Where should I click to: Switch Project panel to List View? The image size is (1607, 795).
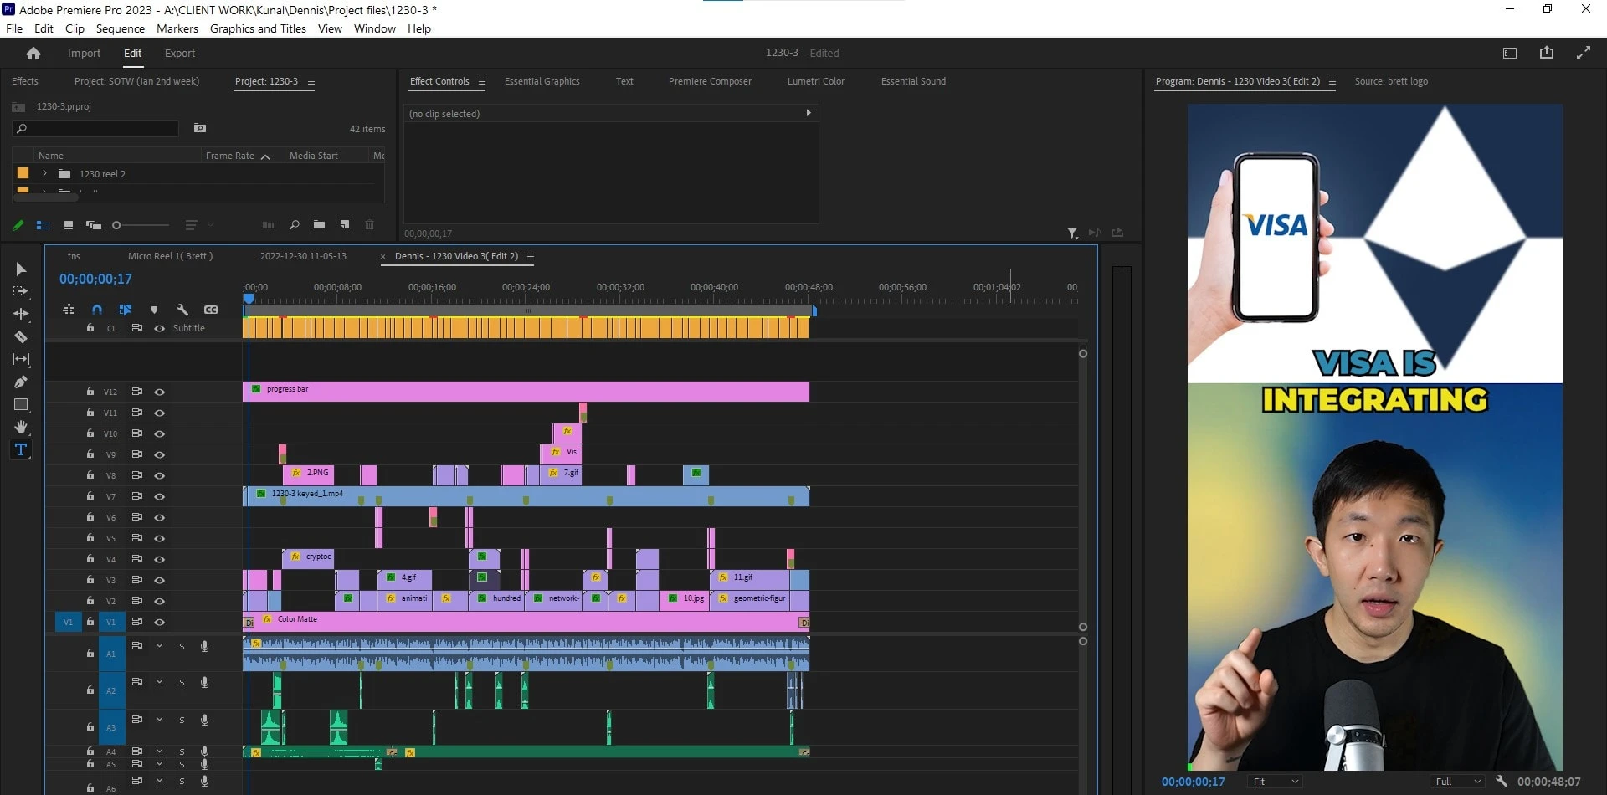click(44, 225)
